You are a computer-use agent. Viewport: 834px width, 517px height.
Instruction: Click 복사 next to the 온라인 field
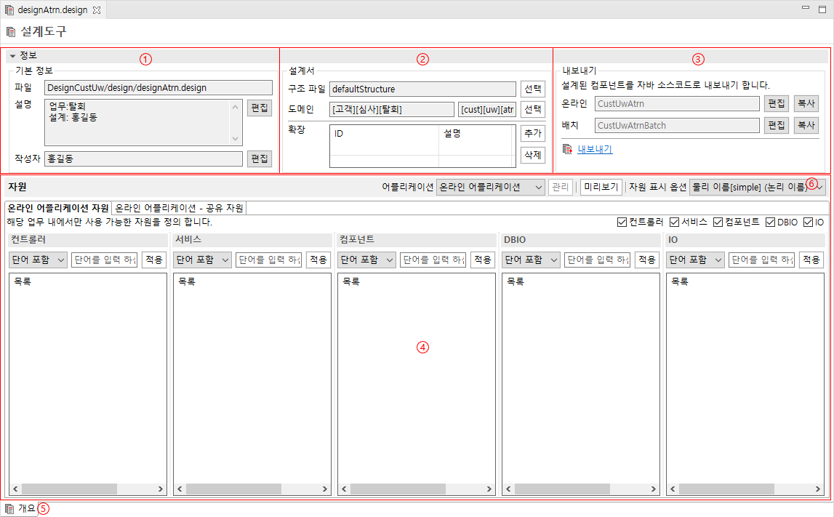click(x=807, y=103)
